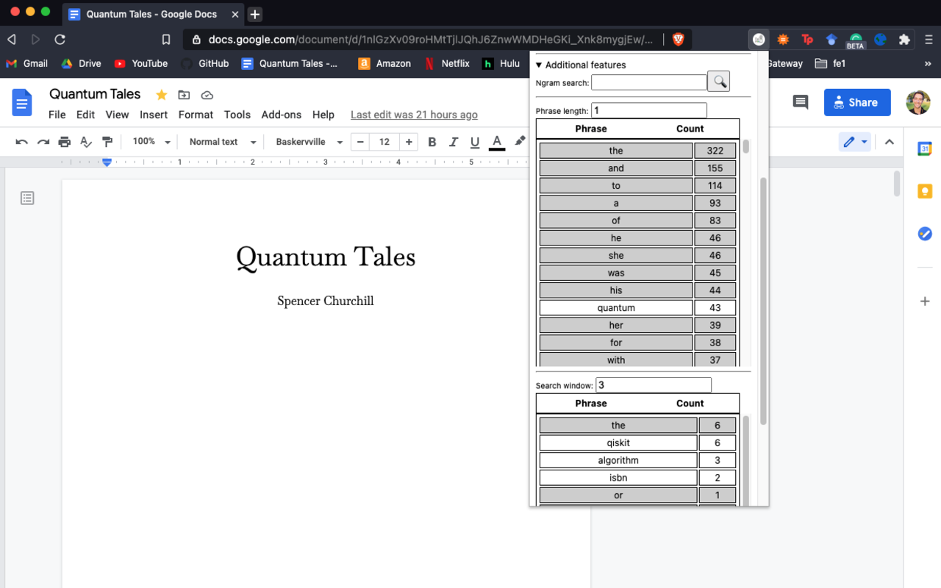Show the document outline icon
Screen dimensions: 941x588
pyautogui.click(x=27, y=198)
